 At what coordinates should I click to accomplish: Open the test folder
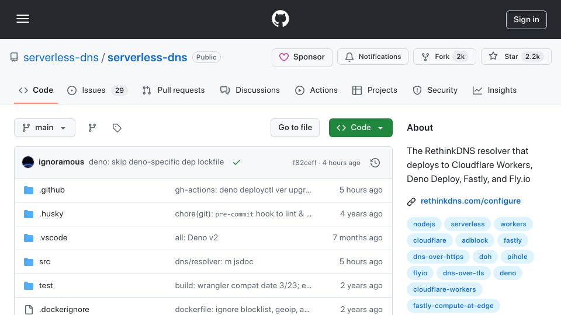[x=46, y=286]
